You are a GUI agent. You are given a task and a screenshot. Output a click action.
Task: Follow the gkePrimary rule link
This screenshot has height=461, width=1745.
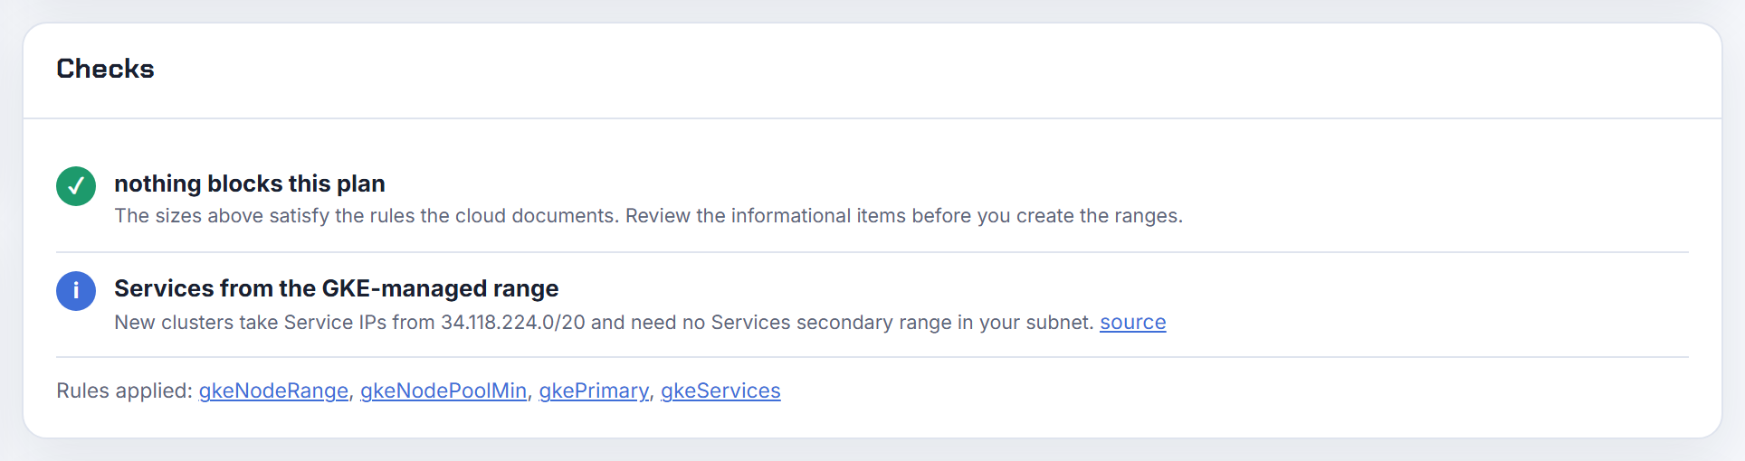(594, 390)
